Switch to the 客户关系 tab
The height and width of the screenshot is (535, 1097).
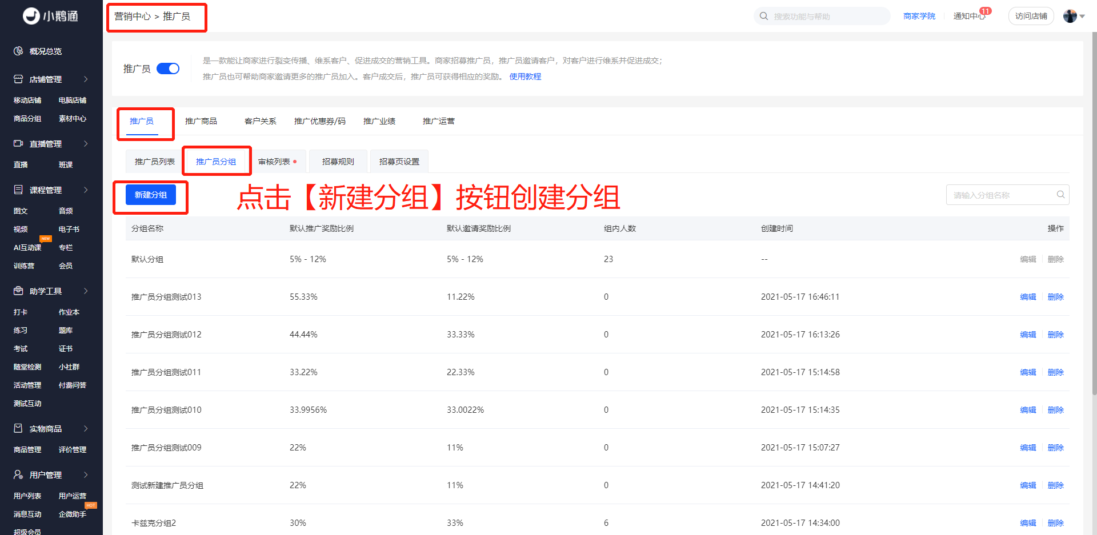tap(261, 121)
